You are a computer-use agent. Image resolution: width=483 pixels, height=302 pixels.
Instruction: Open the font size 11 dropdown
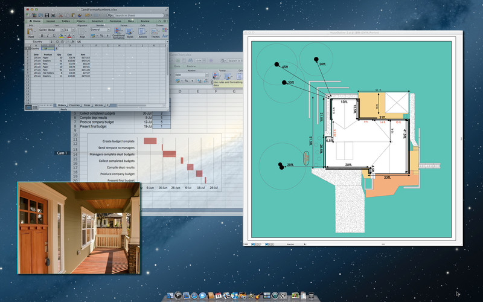tap(66, 29)
